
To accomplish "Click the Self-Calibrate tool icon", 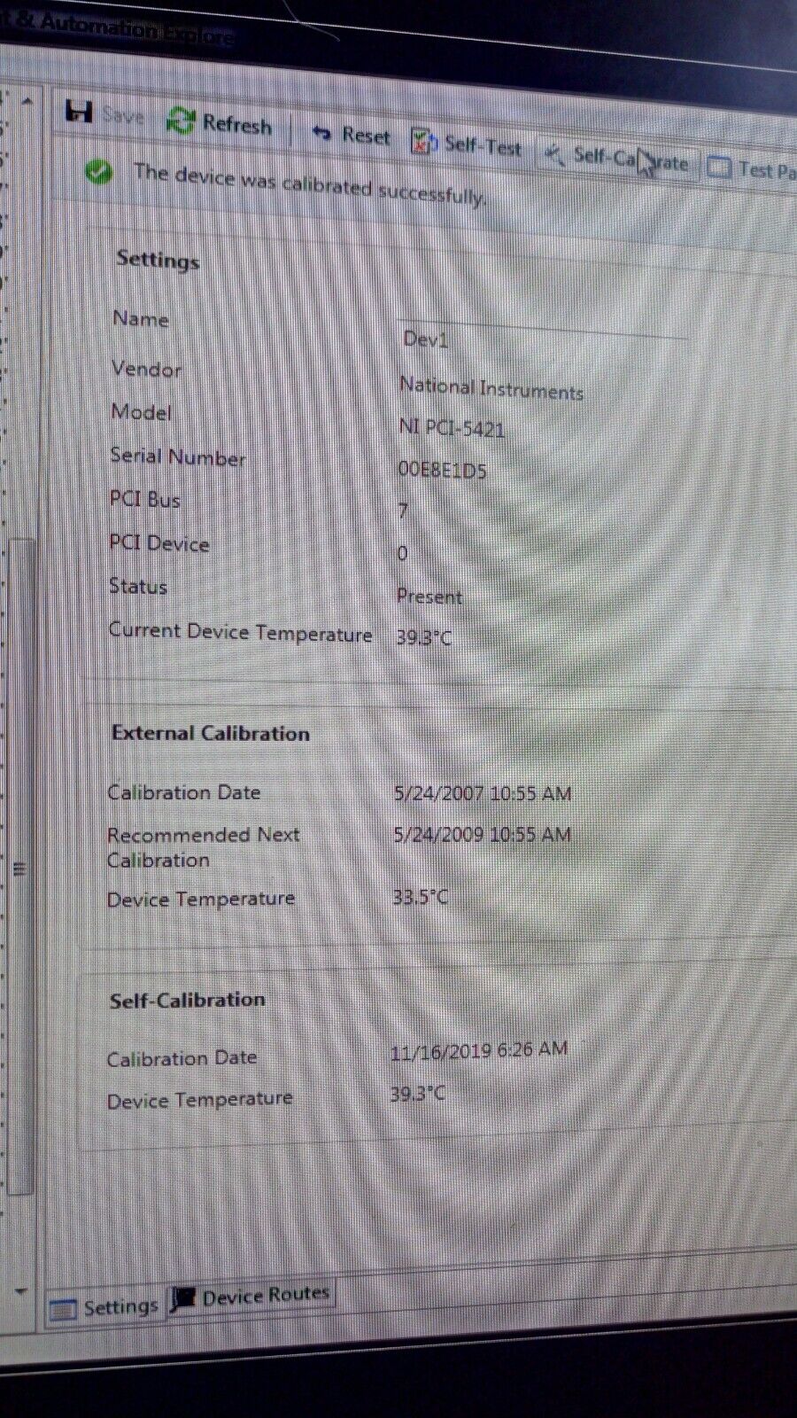I will click(554, 155).
